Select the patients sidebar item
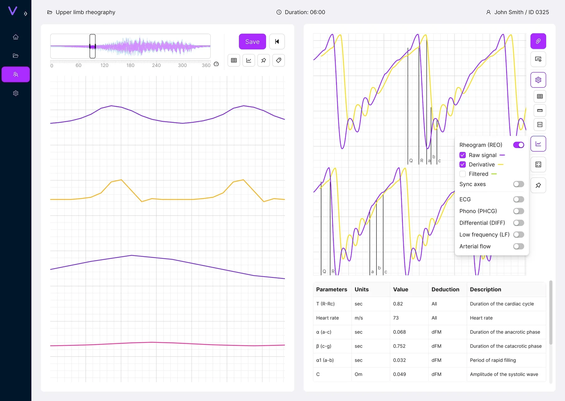 (16, 74)
